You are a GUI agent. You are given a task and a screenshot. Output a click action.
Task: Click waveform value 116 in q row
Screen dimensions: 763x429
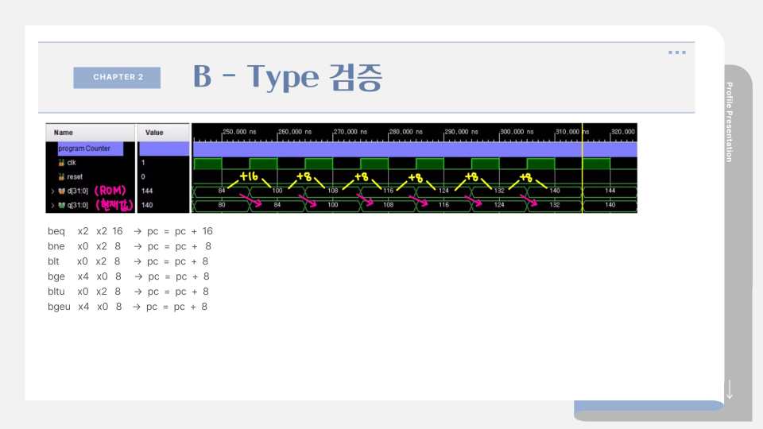click(443, 205)
